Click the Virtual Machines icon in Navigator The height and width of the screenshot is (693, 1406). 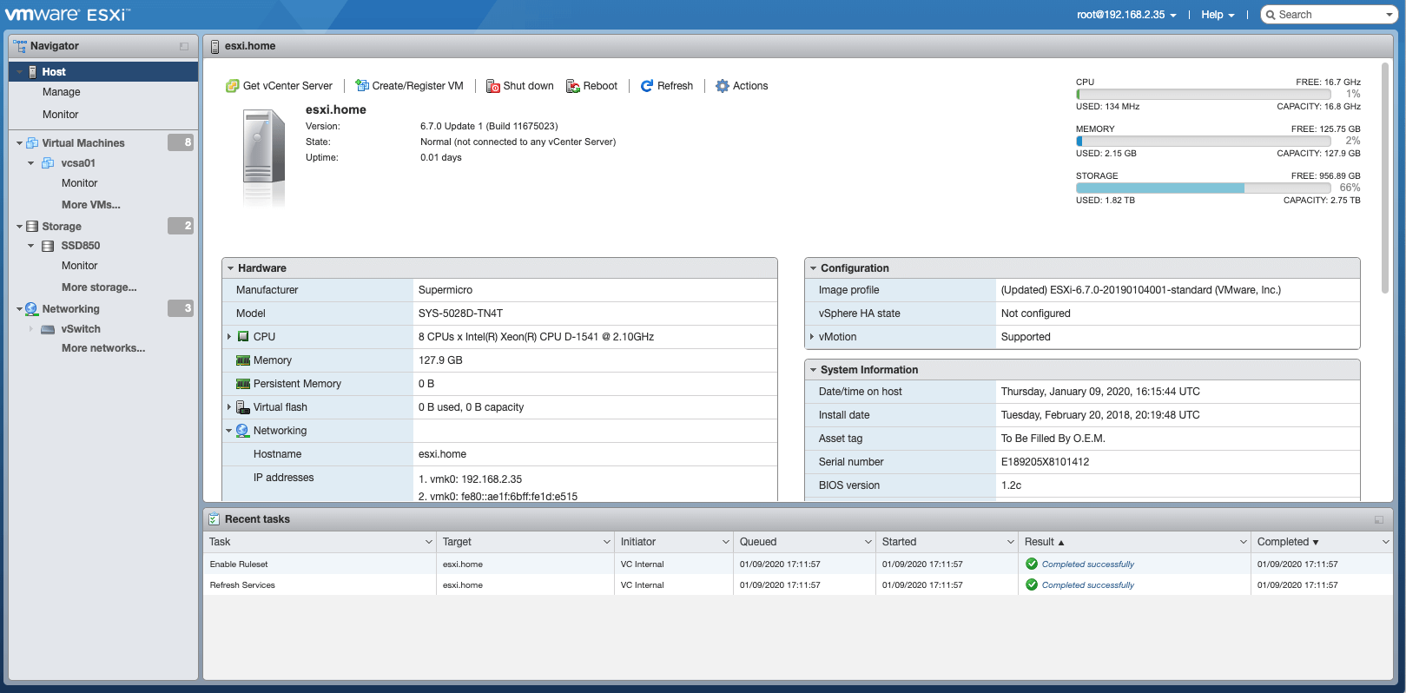pyautogui.click(x=32, y=143)
